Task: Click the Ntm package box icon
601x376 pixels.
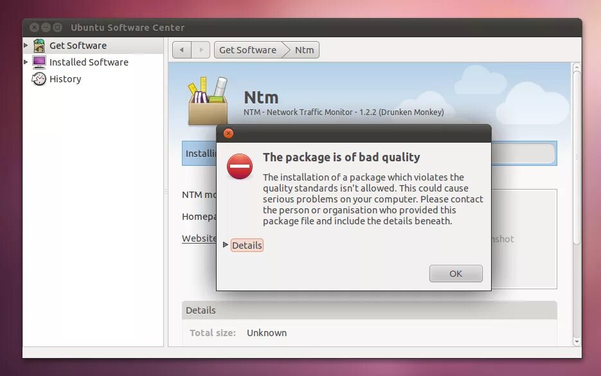Action: click(x=208, y=101)
